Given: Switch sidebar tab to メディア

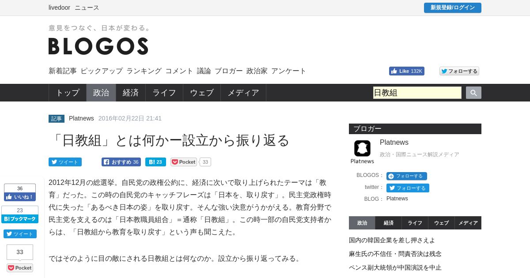Looking at the screenshot, I should (x=468, y=223).
